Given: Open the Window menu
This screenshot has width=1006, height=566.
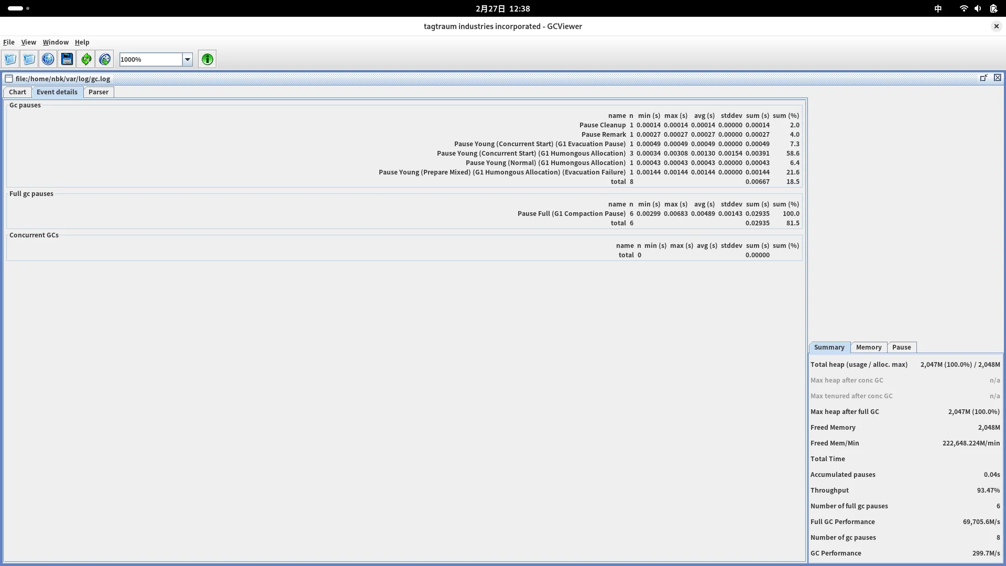Looking at the screenshot, I should tap(56, 42).
